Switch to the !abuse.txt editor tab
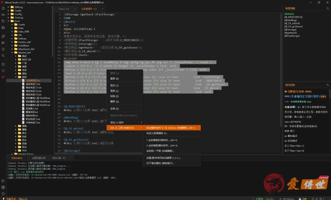The width and height of the screenshot is (331, 200). [64, 9]
